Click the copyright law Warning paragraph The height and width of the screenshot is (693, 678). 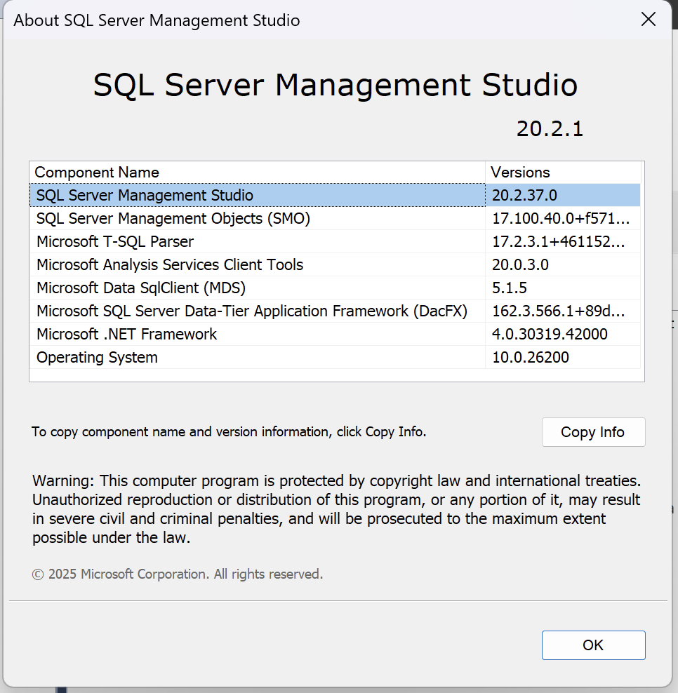pos(337,509)
